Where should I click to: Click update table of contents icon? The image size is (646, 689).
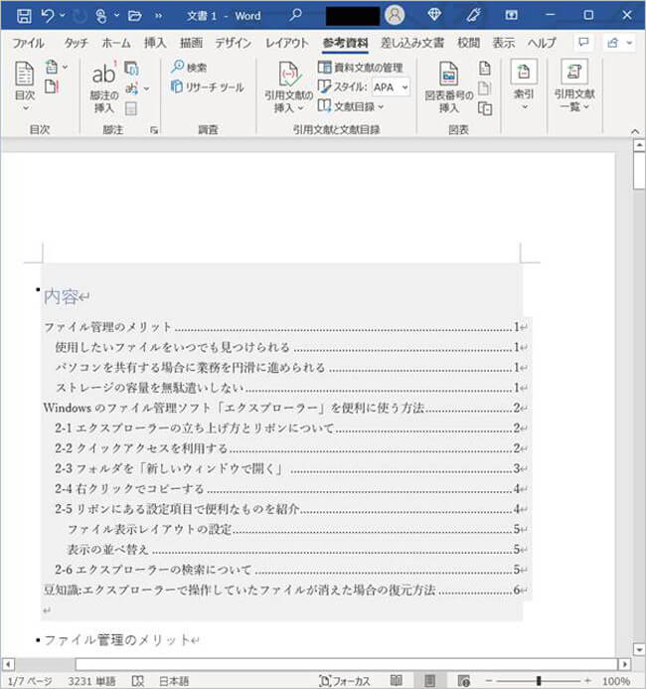(x=52, y=86)
